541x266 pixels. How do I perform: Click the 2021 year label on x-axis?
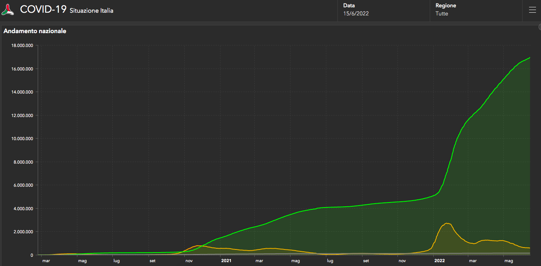tap(226, 261)
